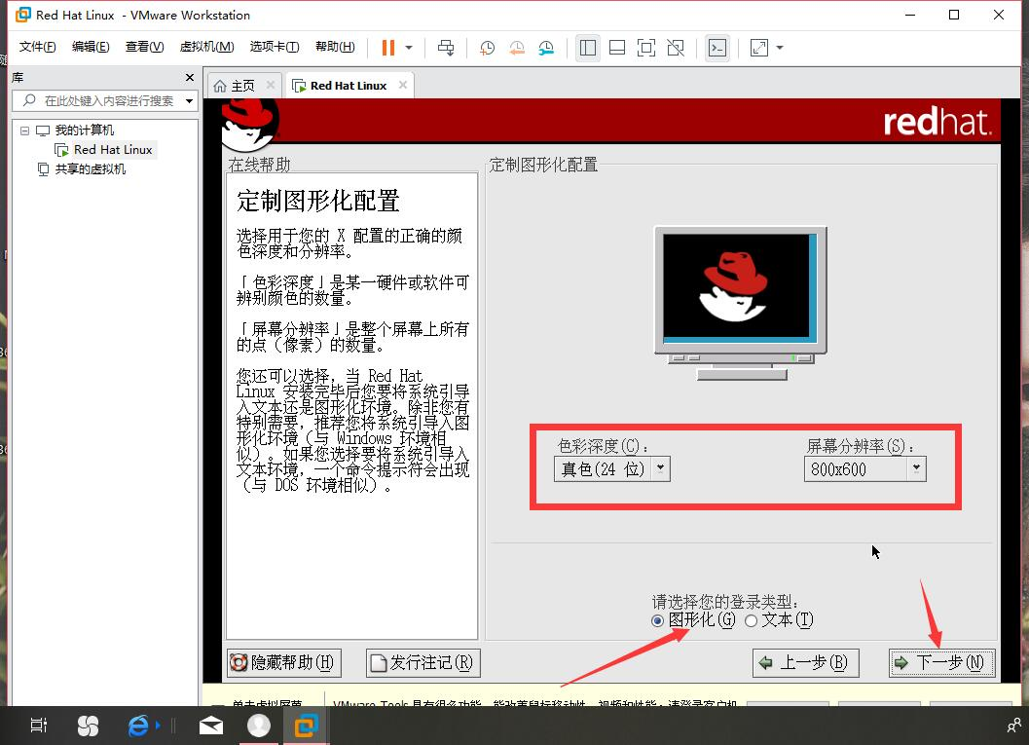Image resolution: width=1029 pixels, height=745 pixels.
Task: Select 我的计算机 in the library tree
Action: pos(84,130)
